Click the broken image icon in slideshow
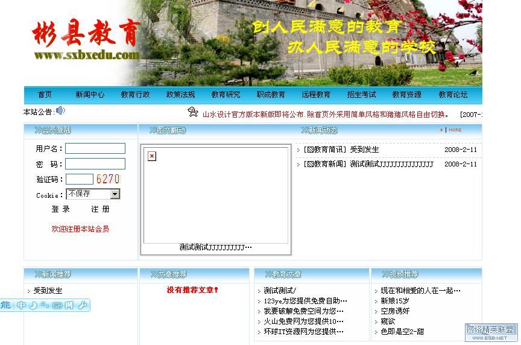 152,156
